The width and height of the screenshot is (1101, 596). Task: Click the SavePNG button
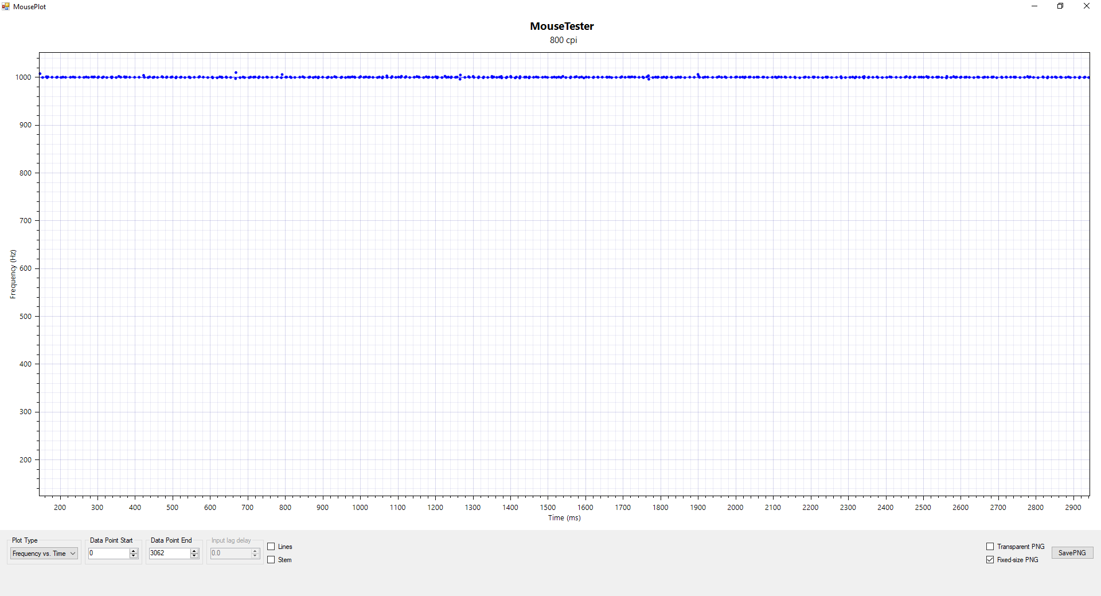click(1072, 553)
